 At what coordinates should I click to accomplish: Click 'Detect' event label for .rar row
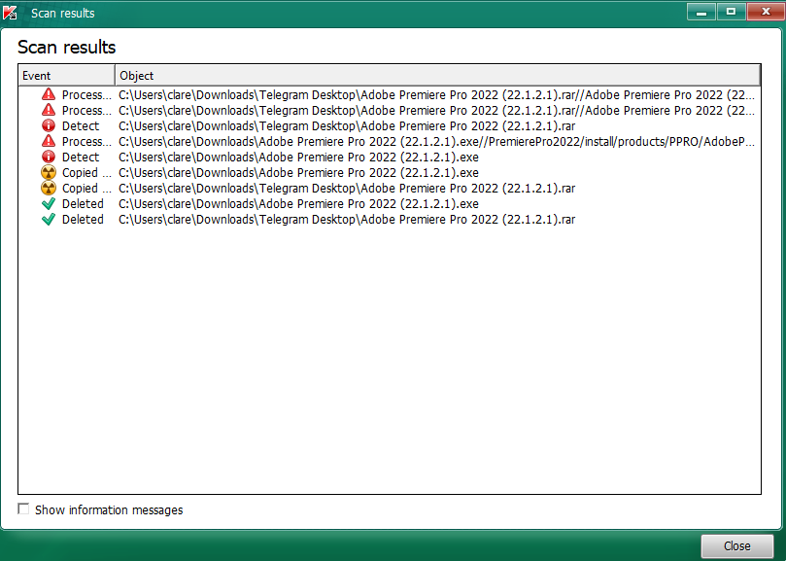click(x=81, y=126)
